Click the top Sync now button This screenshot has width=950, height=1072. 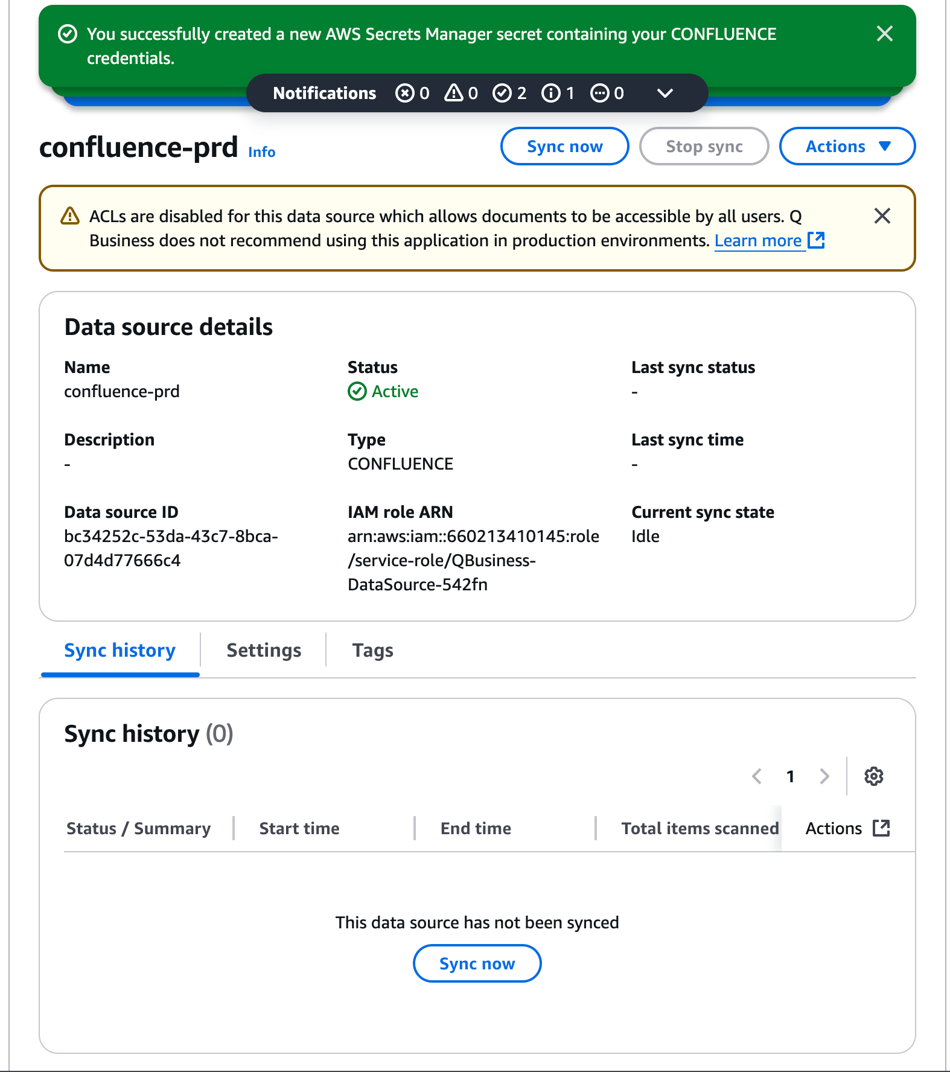564,146
